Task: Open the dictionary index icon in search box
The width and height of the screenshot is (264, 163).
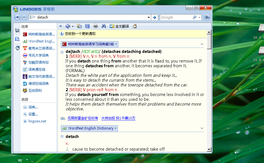Action: point(32,17)
